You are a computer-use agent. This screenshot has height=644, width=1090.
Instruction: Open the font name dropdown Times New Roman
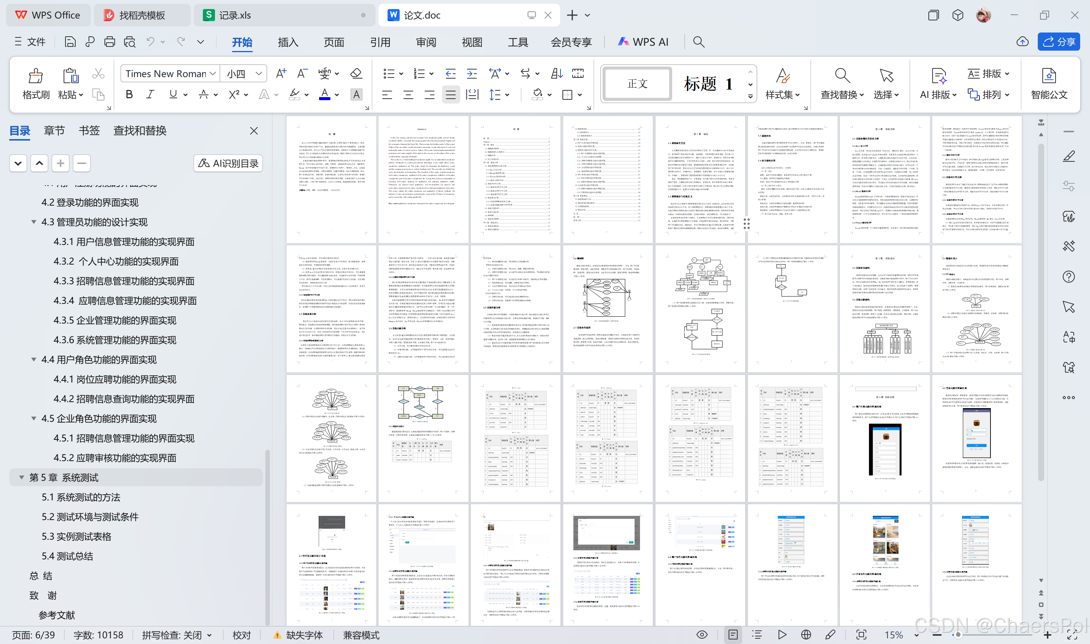(170, 73)
